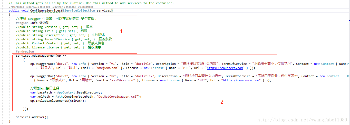Screen dimensions: 350x125
Task: Place cursor on '#region Info' line
Action: coord(33,23)
